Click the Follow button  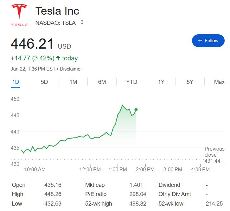(x=208, y=41)
